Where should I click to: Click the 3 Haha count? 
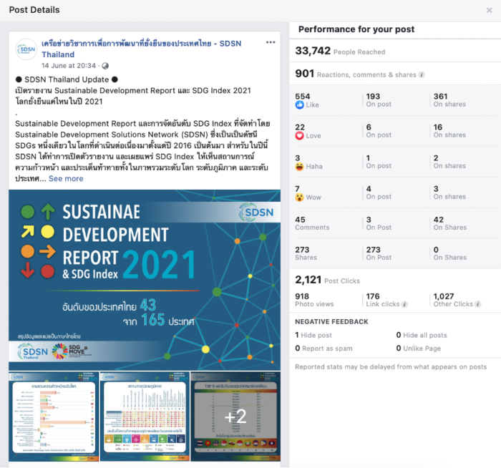298,158
